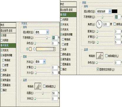Toggle 斜面和浮雕 checkbox in Drop Shadow dialog list
The image size is (122, 107).
click(x=61, y=34)
